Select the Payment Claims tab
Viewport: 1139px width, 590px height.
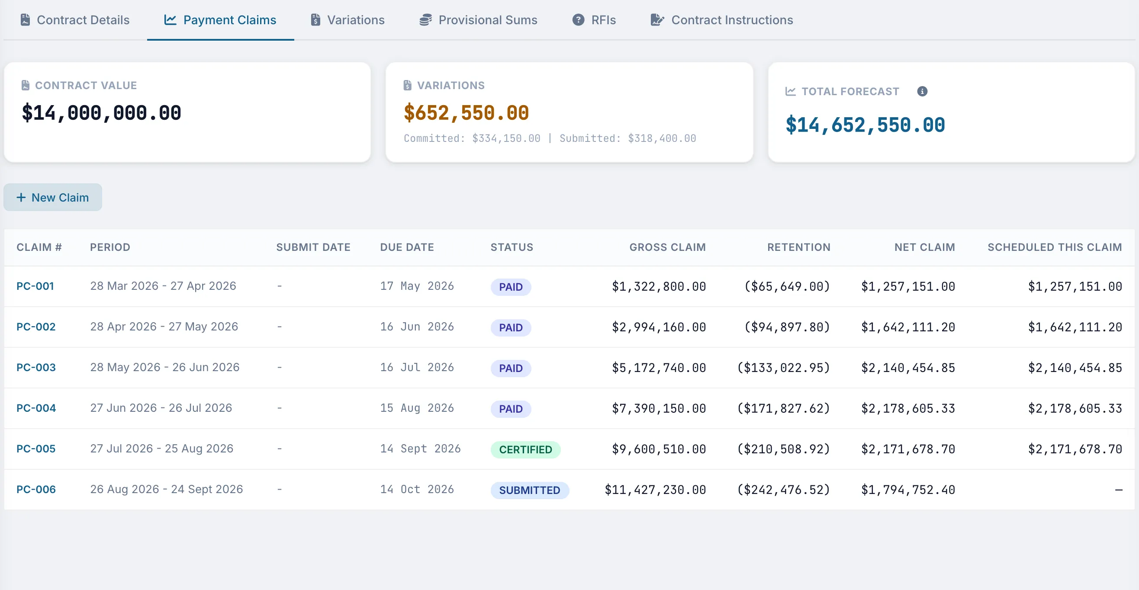click(x=220, y=20)
